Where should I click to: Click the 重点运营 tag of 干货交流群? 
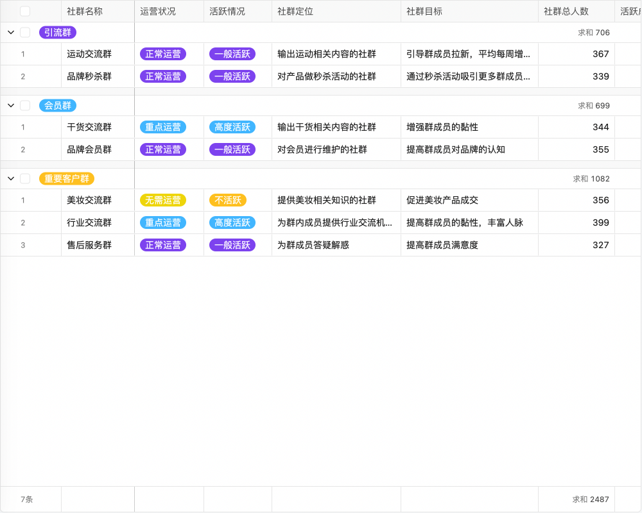(x=163, y=127)
